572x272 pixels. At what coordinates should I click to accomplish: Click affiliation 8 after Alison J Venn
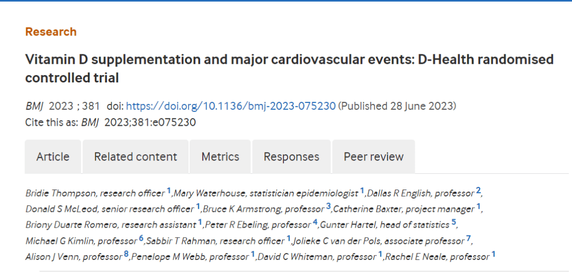[x=126, y=255]
